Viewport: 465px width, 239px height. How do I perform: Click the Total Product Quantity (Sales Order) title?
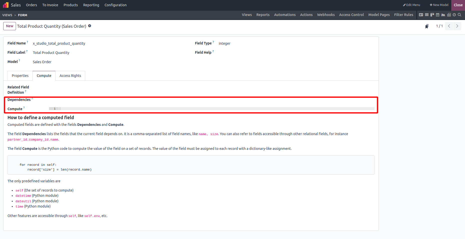[x=52, y=26]
